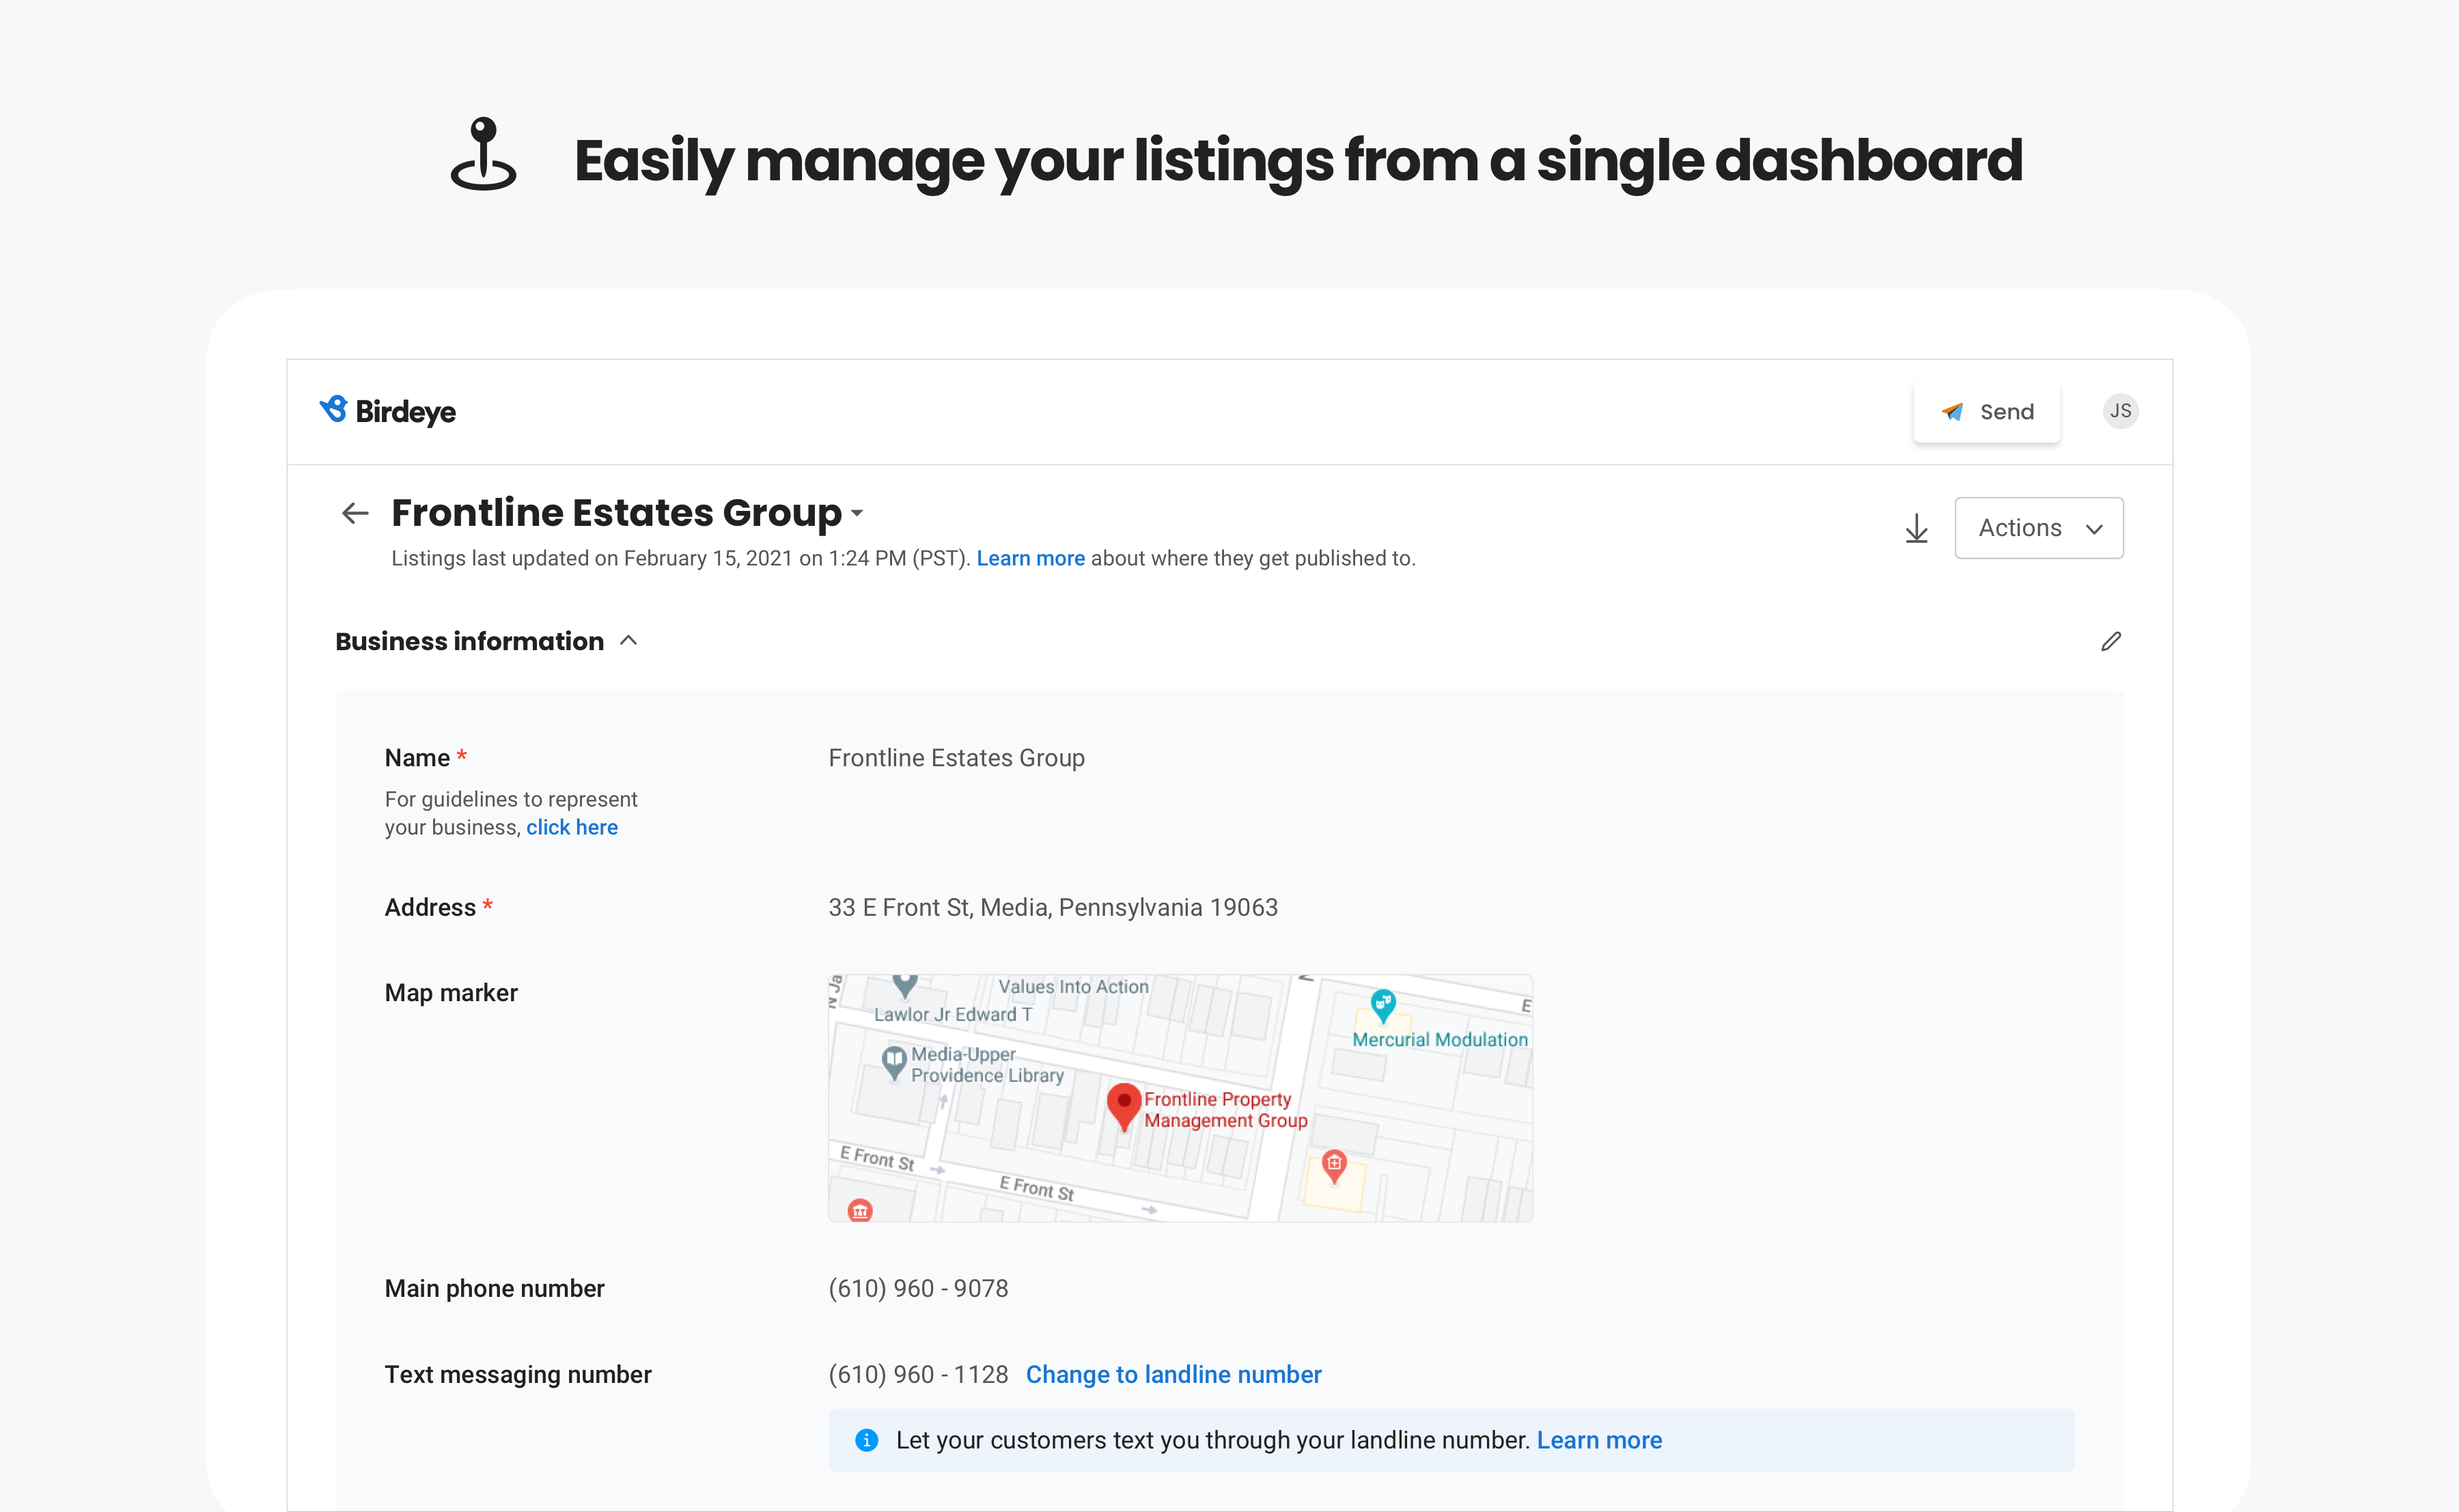Click the Media-Upper Providence Library marker

893,1061
